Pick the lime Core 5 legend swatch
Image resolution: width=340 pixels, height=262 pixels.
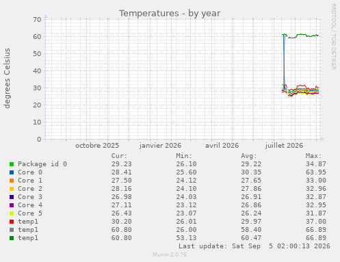(12, 213)
